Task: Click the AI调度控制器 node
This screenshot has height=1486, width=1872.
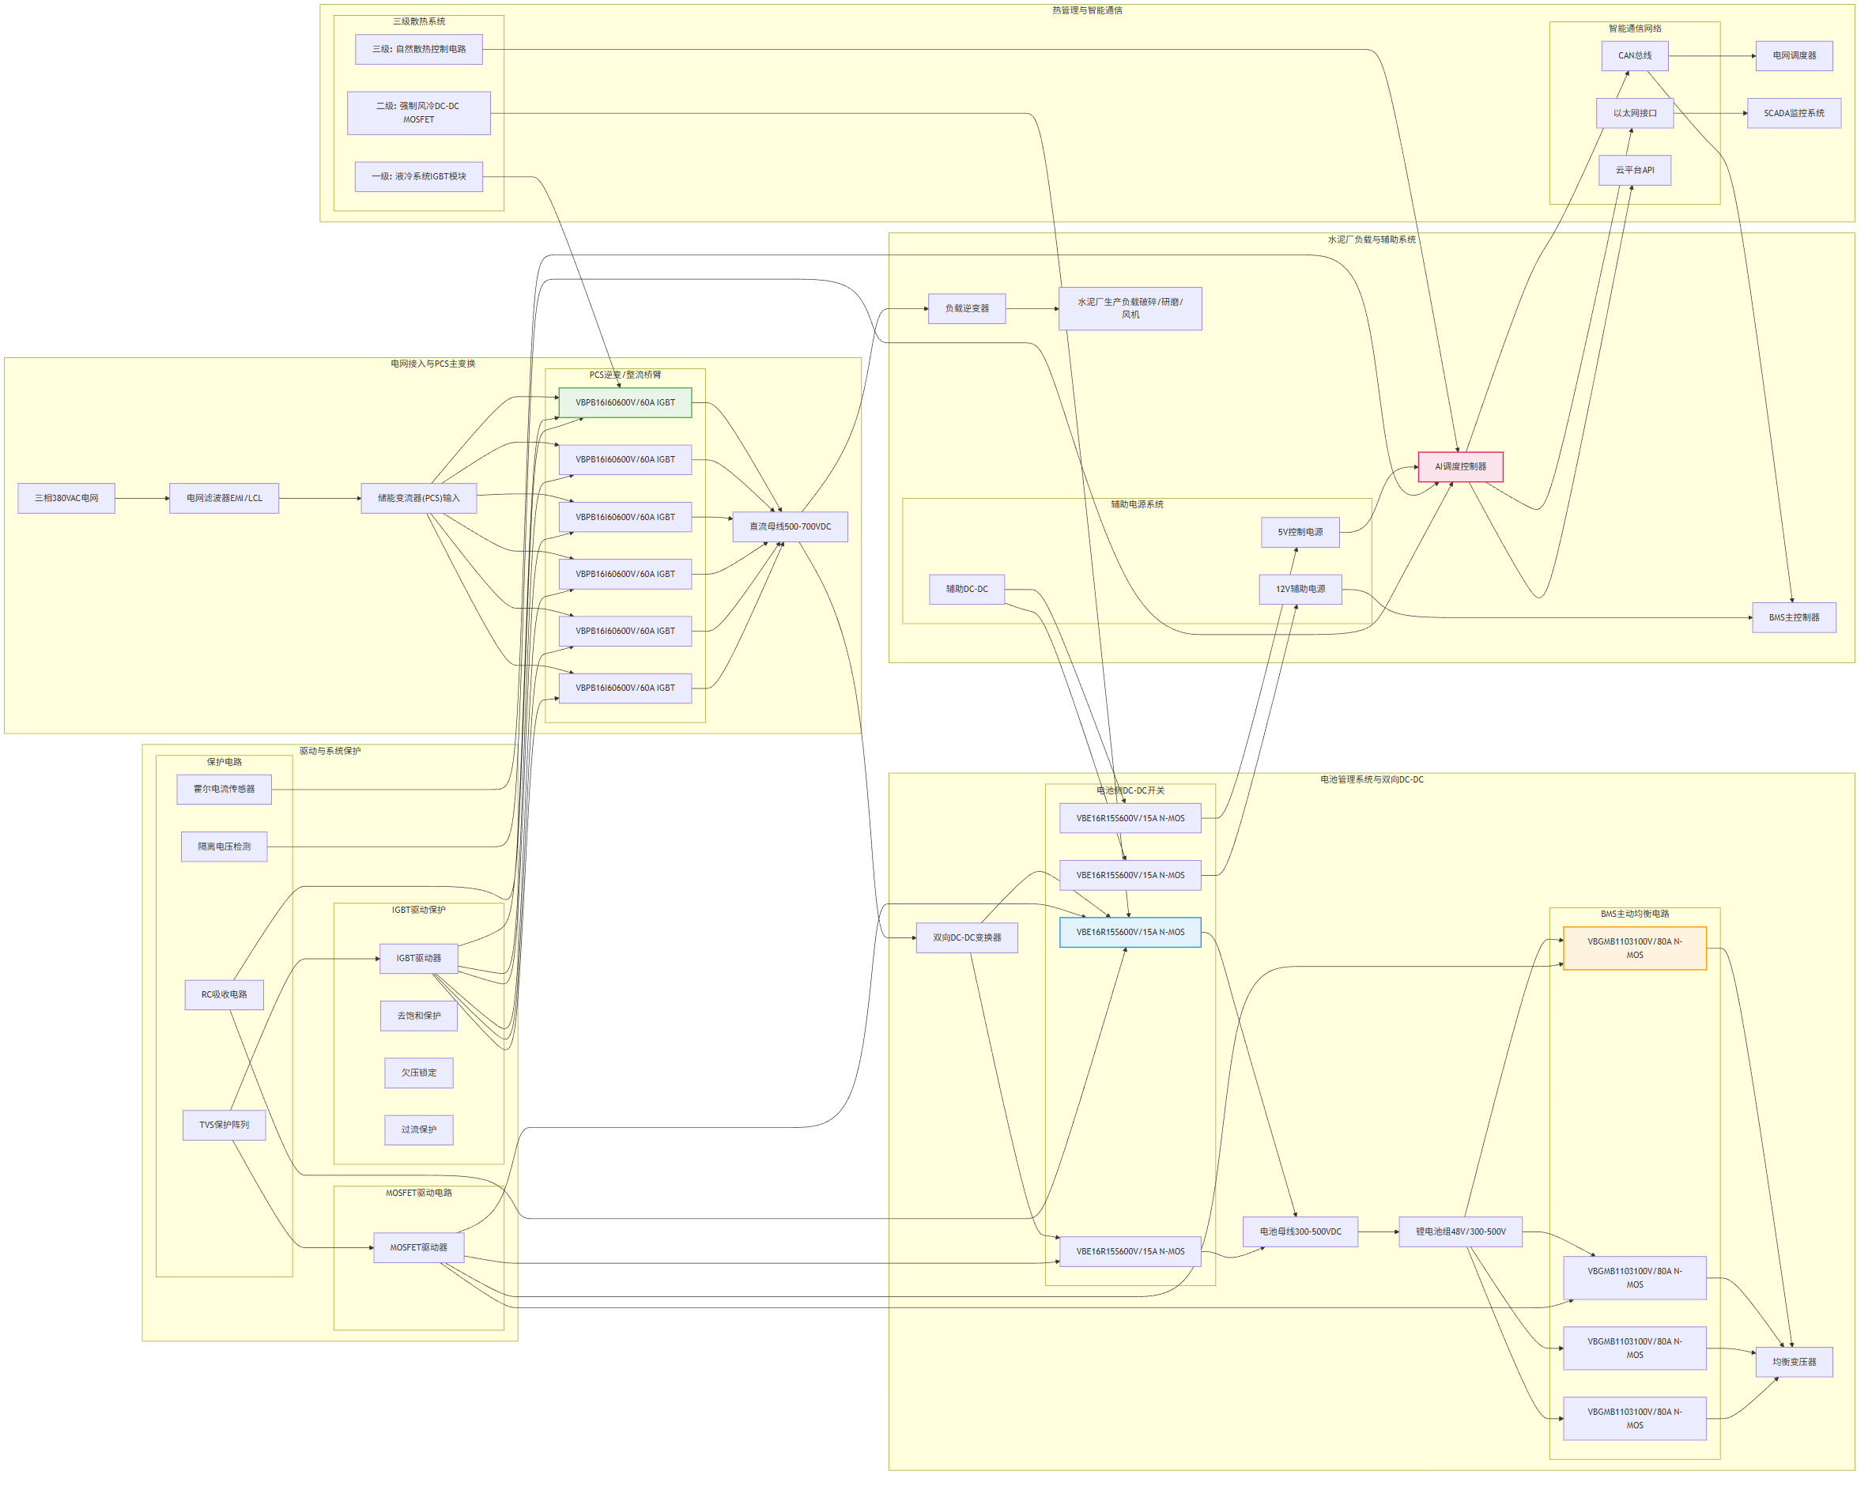Action: [1459, 466]
